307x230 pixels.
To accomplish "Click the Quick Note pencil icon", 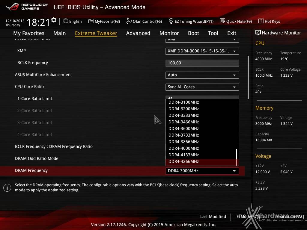I will pyautogui.click(x=223, y=21).
